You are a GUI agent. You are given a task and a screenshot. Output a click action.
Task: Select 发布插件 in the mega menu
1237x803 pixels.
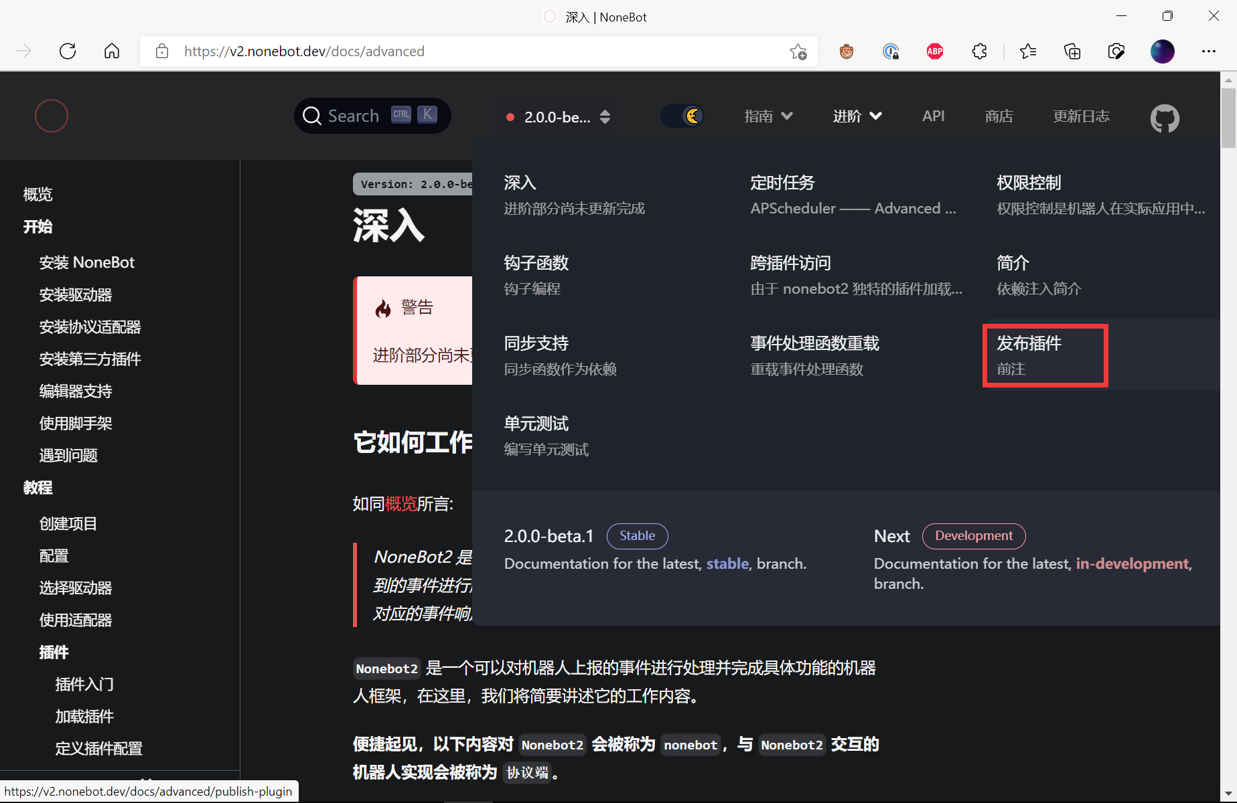pos(1045,355)
